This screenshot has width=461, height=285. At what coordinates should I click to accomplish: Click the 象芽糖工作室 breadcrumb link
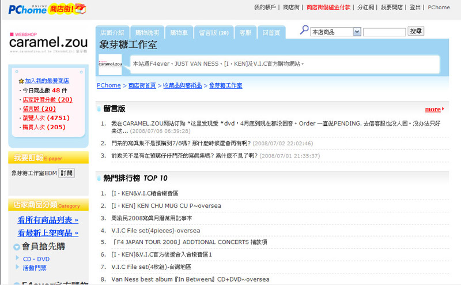point(226,85)
